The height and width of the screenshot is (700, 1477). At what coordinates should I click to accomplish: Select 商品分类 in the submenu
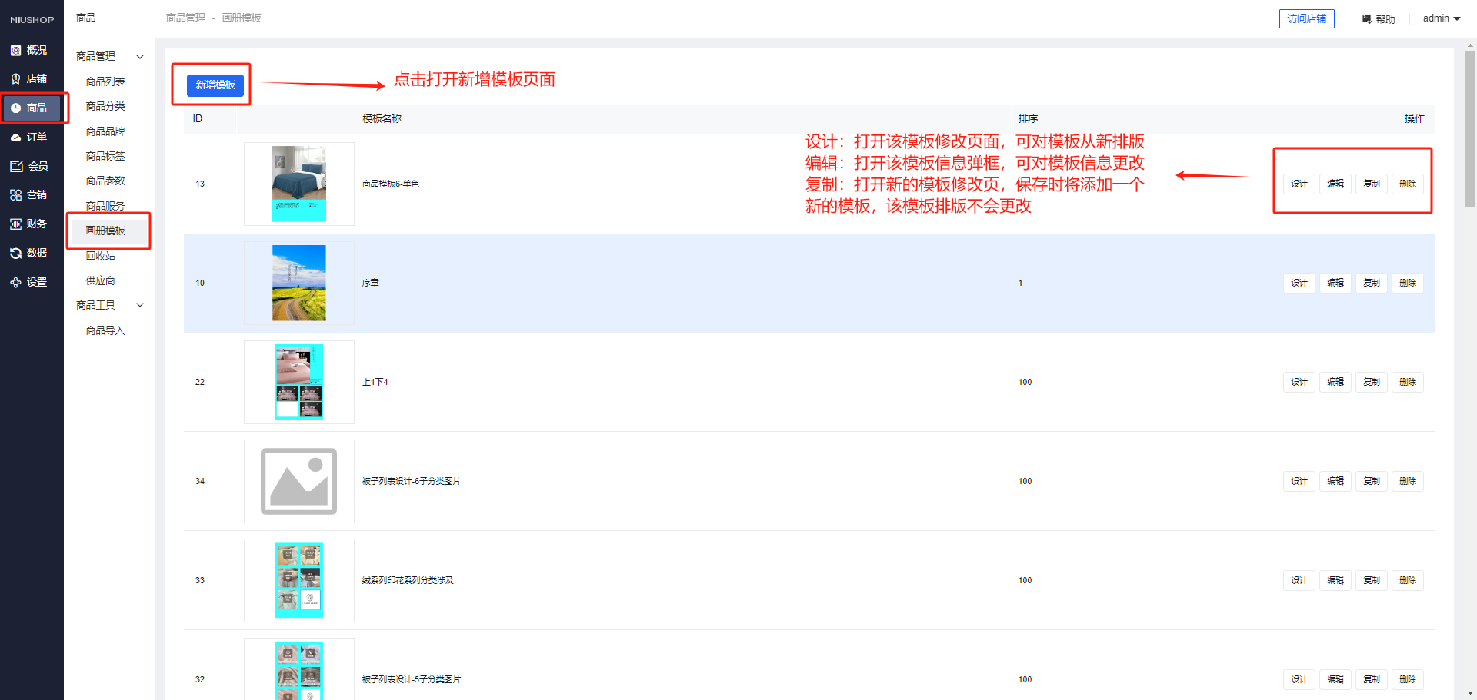(105, 107)
